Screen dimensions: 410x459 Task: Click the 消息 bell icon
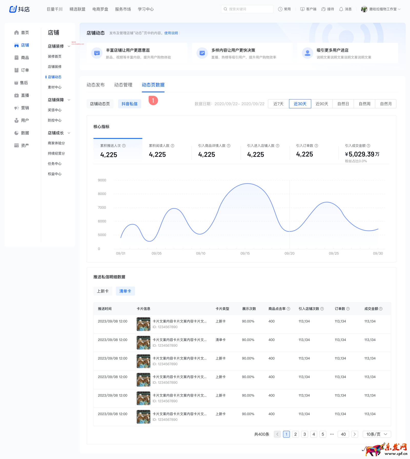pyautogui.click(x=341, y=9)
